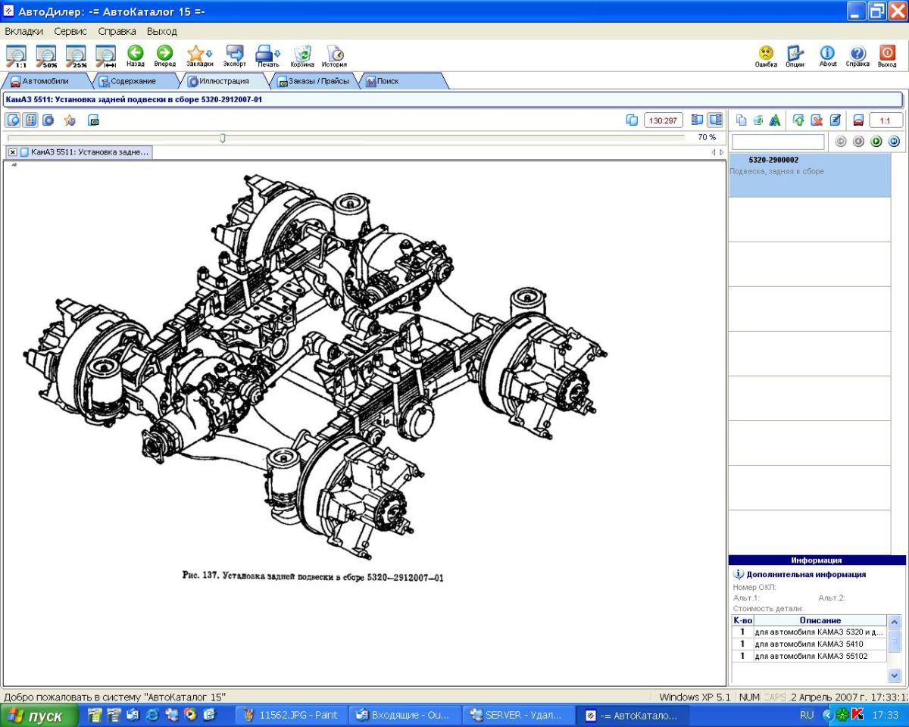
Task: Click the About info icon
Action: pyautogui.click(x=828, y=55)
